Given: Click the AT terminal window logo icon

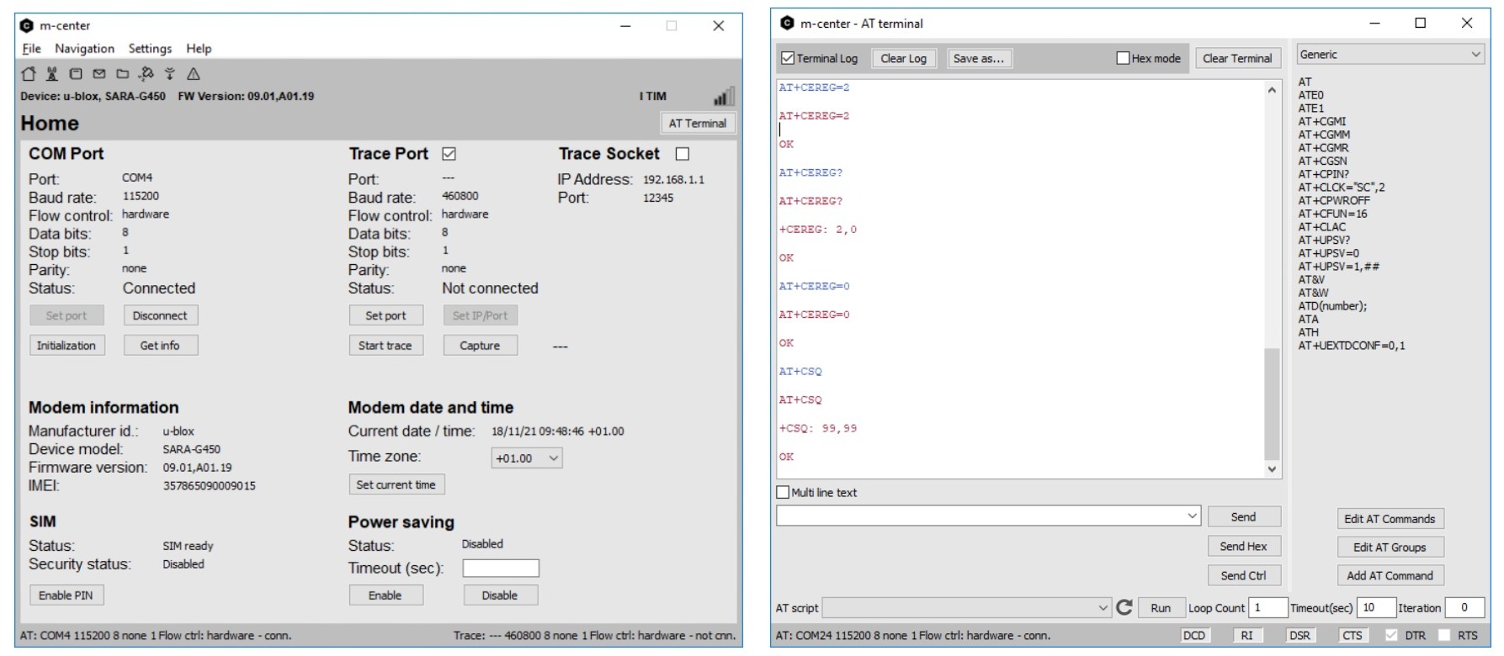Looking at the screenshot, I should pyautogui.click(x=787, y=24).
